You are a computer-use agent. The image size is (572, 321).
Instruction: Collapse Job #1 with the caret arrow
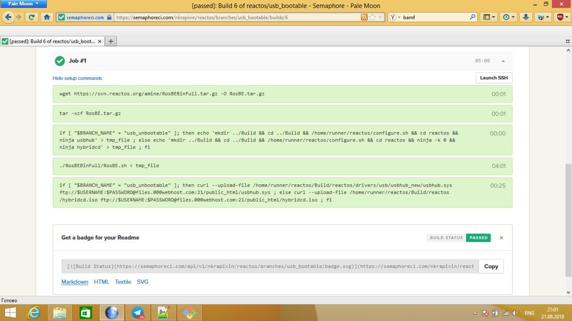tap(503, 61)
